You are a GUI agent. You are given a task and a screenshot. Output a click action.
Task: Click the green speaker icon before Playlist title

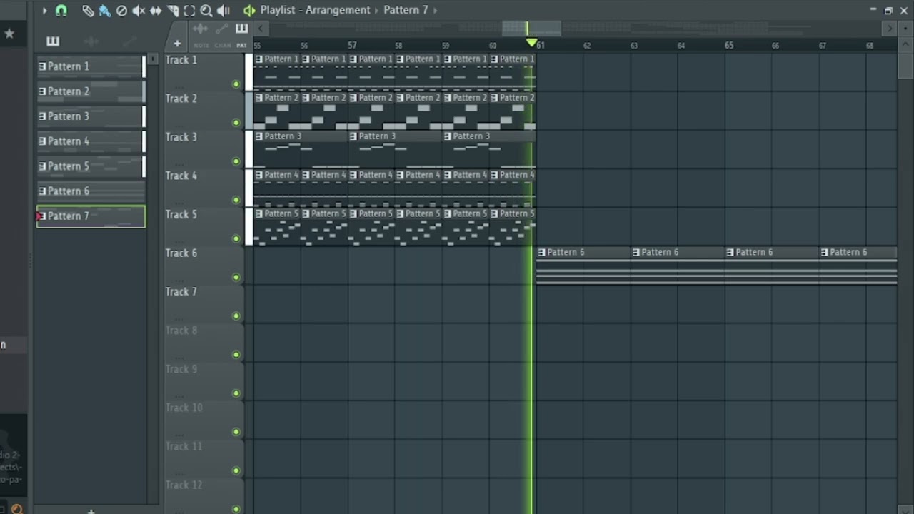[x=248, y=11]
